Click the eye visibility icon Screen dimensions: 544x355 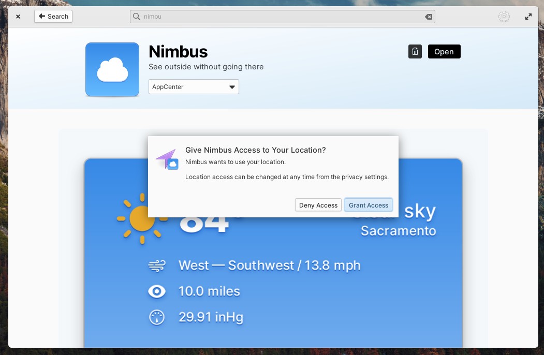(157, 291)
